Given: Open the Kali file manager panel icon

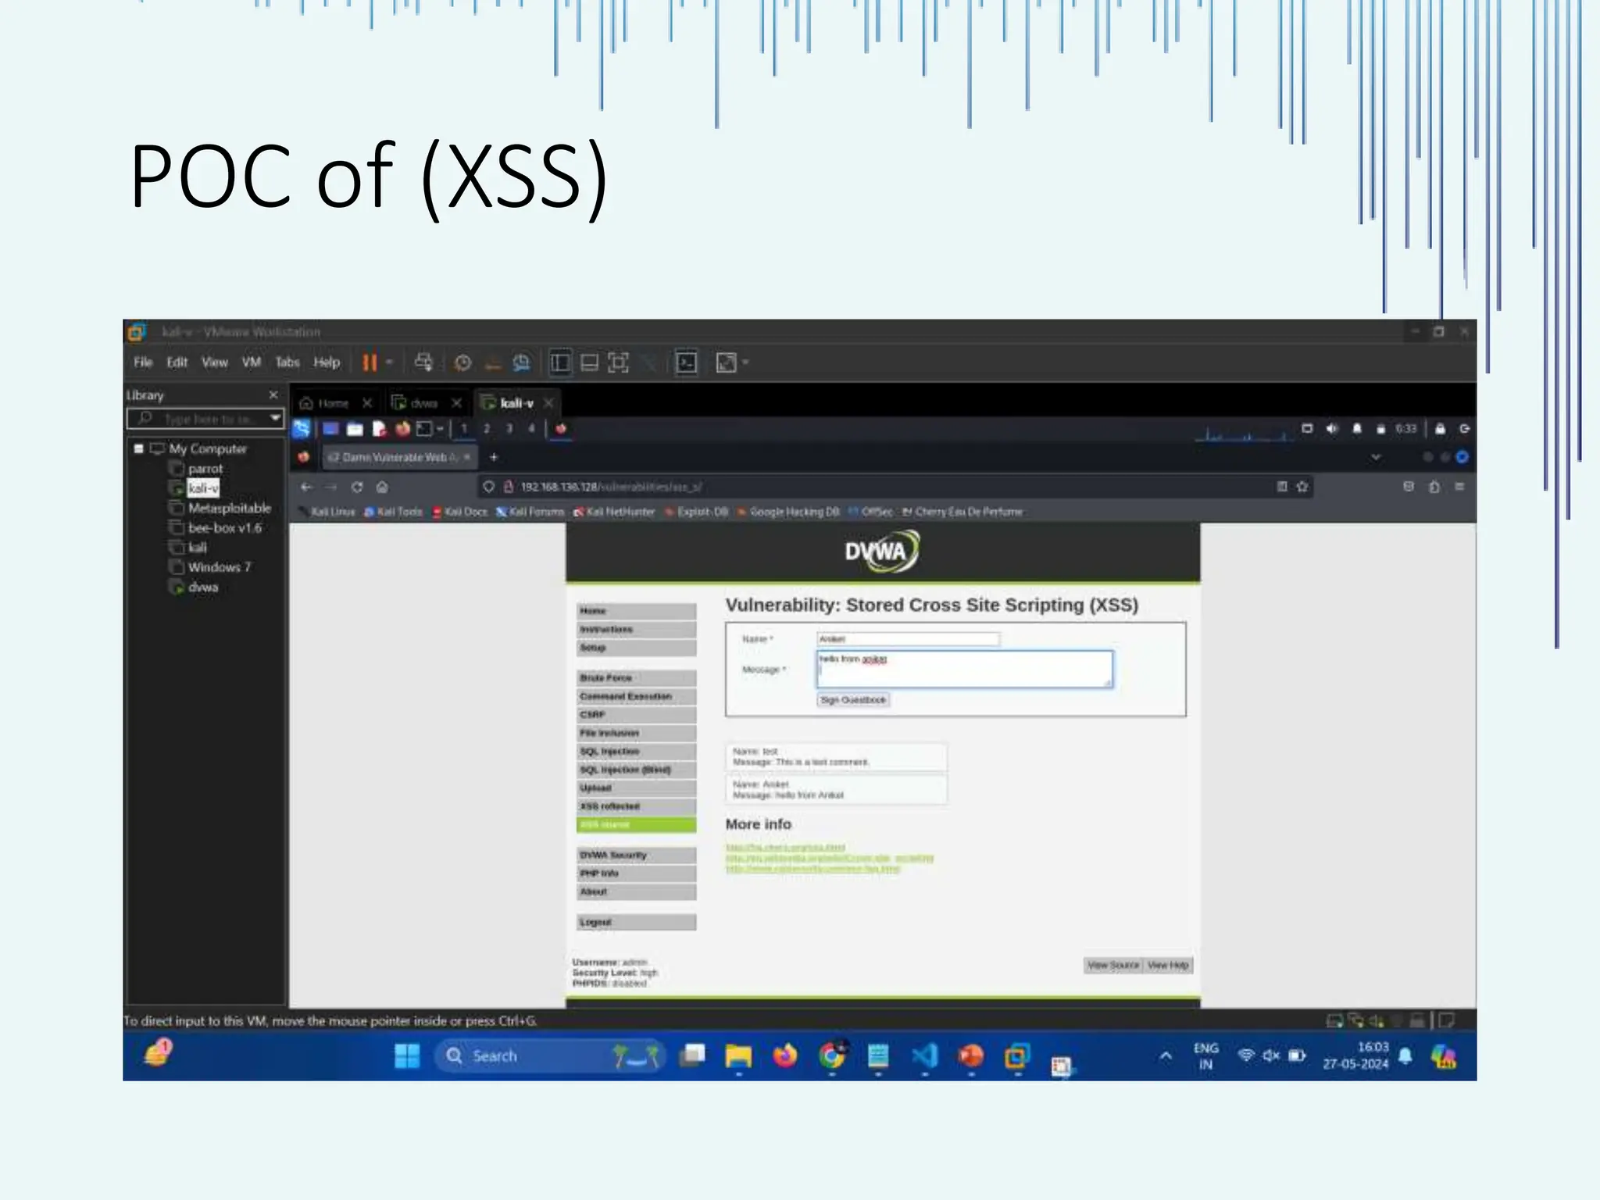Looking at the screenshot, I should coord(355,429).
